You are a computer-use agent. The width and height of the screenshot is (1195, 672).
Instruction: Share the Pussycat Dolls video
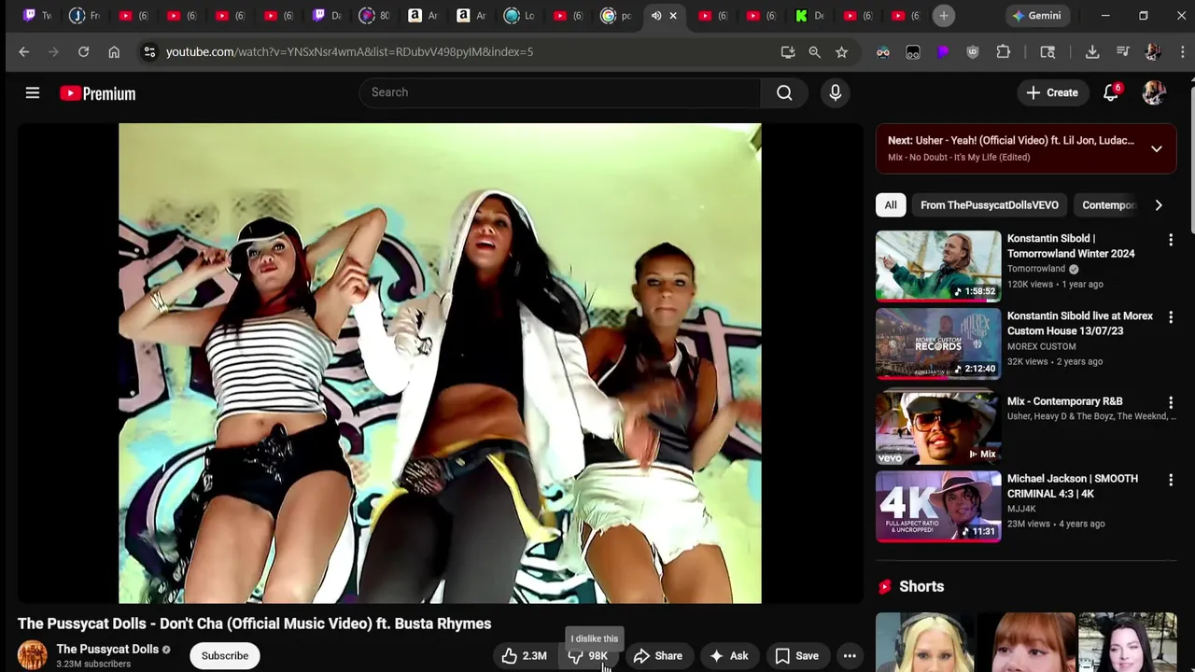[658, 655]
